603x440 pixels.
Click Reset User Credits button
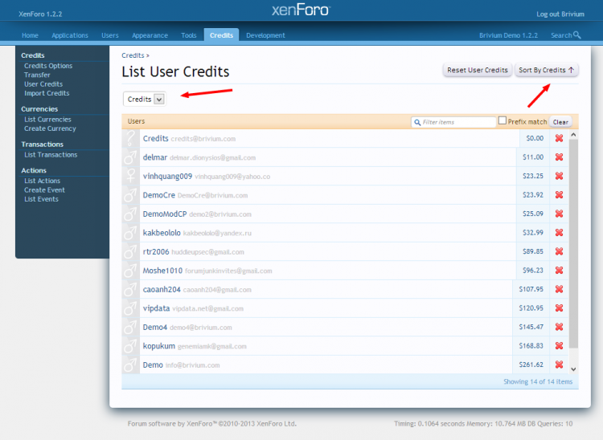[478, 70]
